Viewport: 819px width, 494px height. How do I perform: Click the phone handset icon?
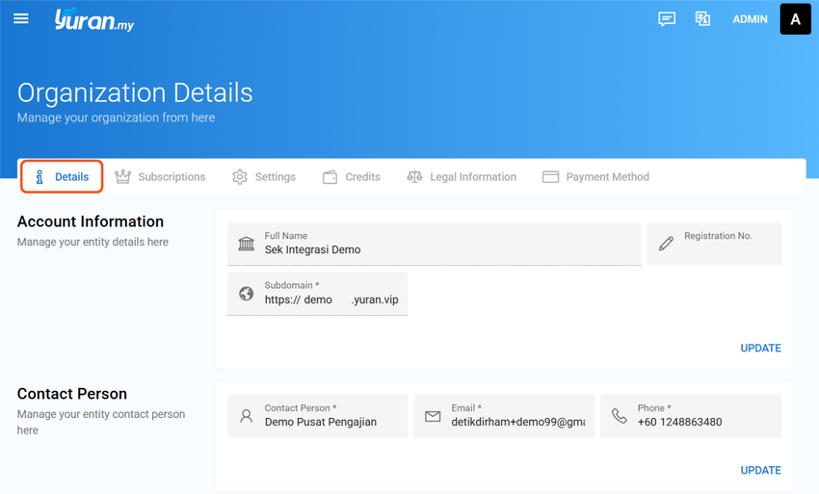click(619, 416)
